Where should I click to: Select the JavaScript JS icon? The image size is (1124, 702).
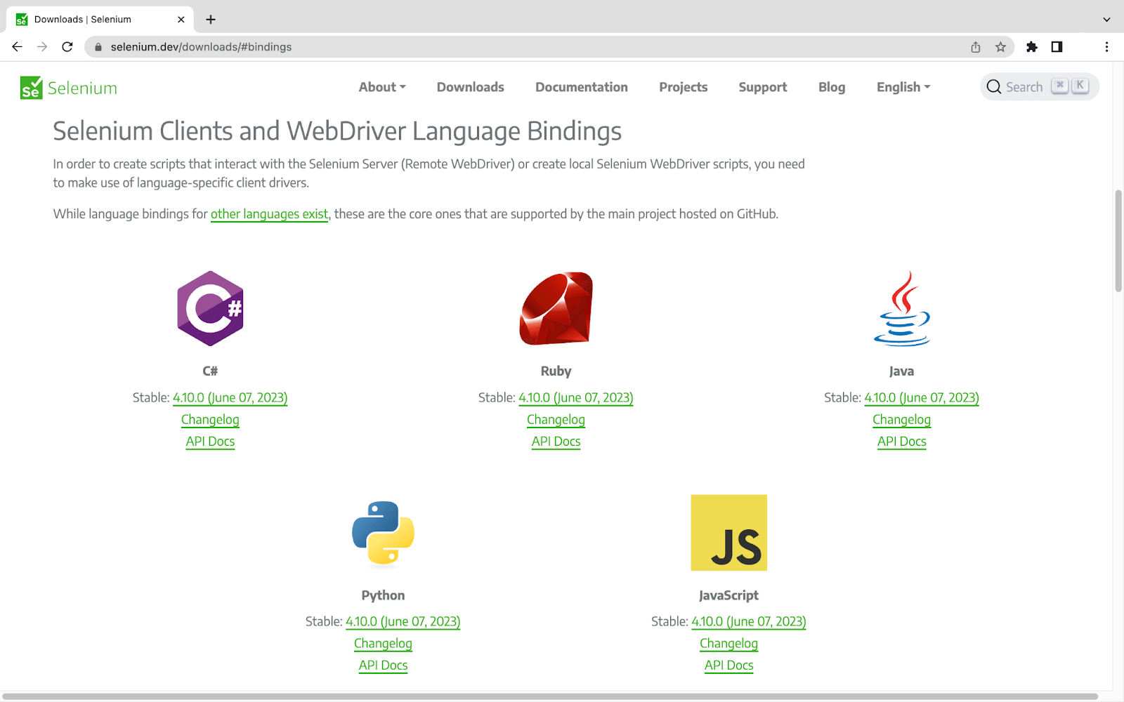pyautogui.click(x=728, y=532)
